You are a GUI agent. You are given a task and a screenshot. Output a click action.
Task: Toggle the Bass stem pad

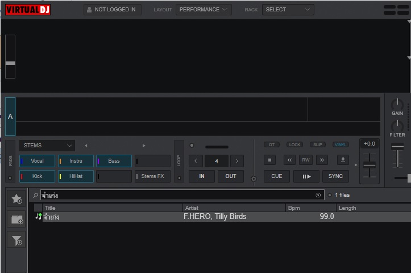point(114,161)
